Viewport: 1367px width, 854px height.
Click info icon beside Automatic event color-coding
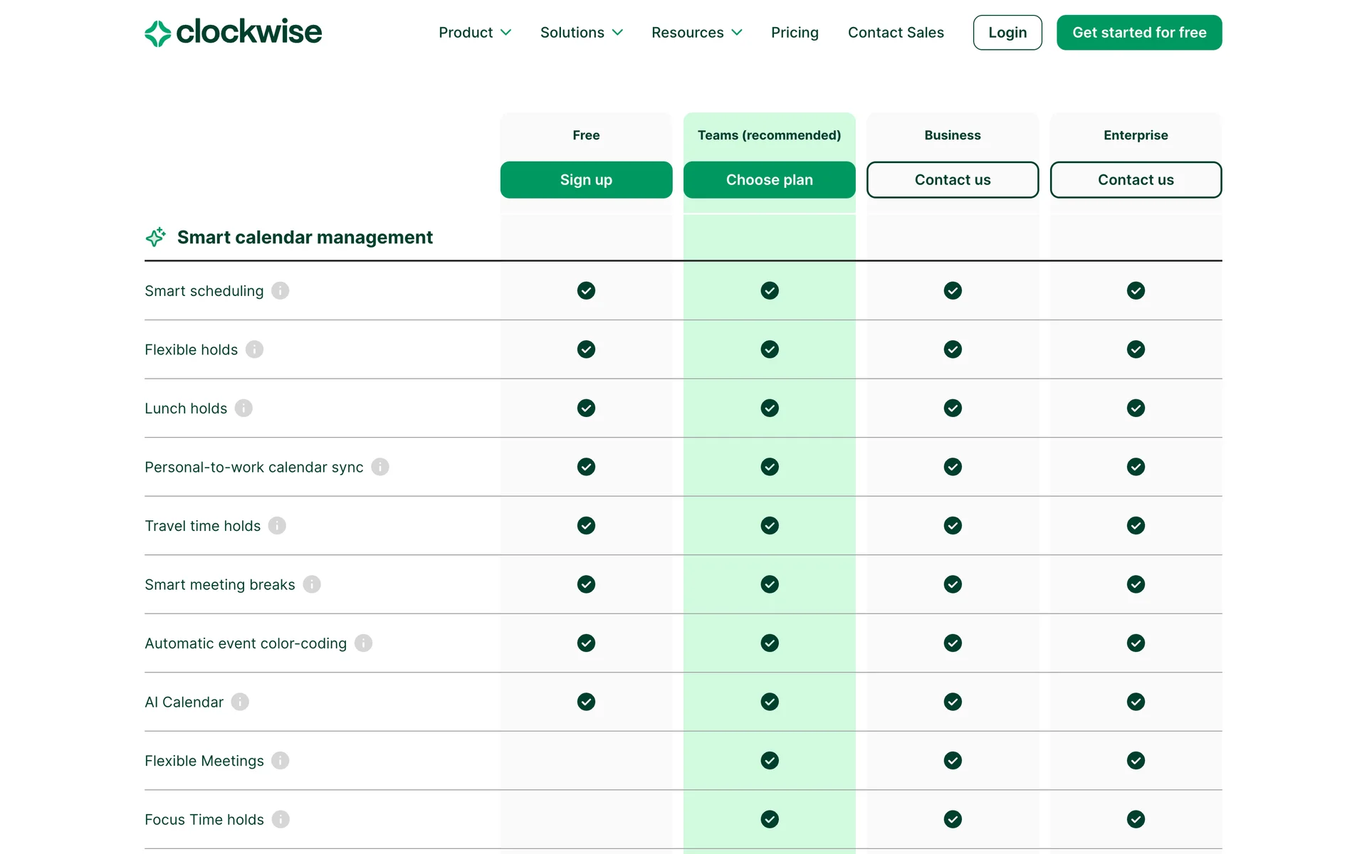tap(363, 643)
